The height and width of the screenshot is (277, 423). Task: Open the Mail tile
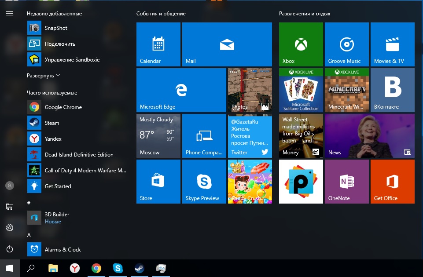tap(227, 44)
